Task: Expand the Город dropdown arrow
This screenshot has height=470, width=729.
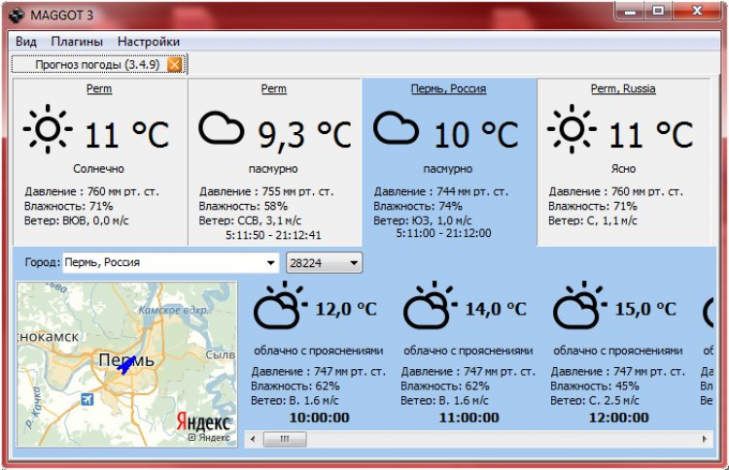Action: tap(270, 263)
